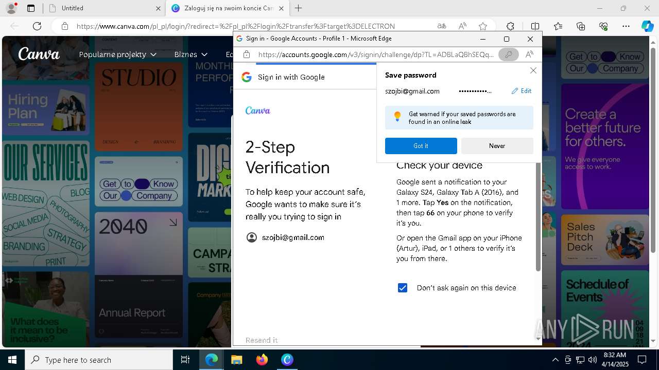The width and height of the screenshot is (659, 370).
Task: Open Microsoft Edge from the taskbar
Action: point(212,360)
